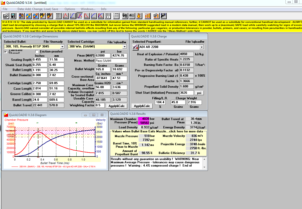
Task: Click the Filling/L.R. percent field
Action: click(x=160, y=102)
